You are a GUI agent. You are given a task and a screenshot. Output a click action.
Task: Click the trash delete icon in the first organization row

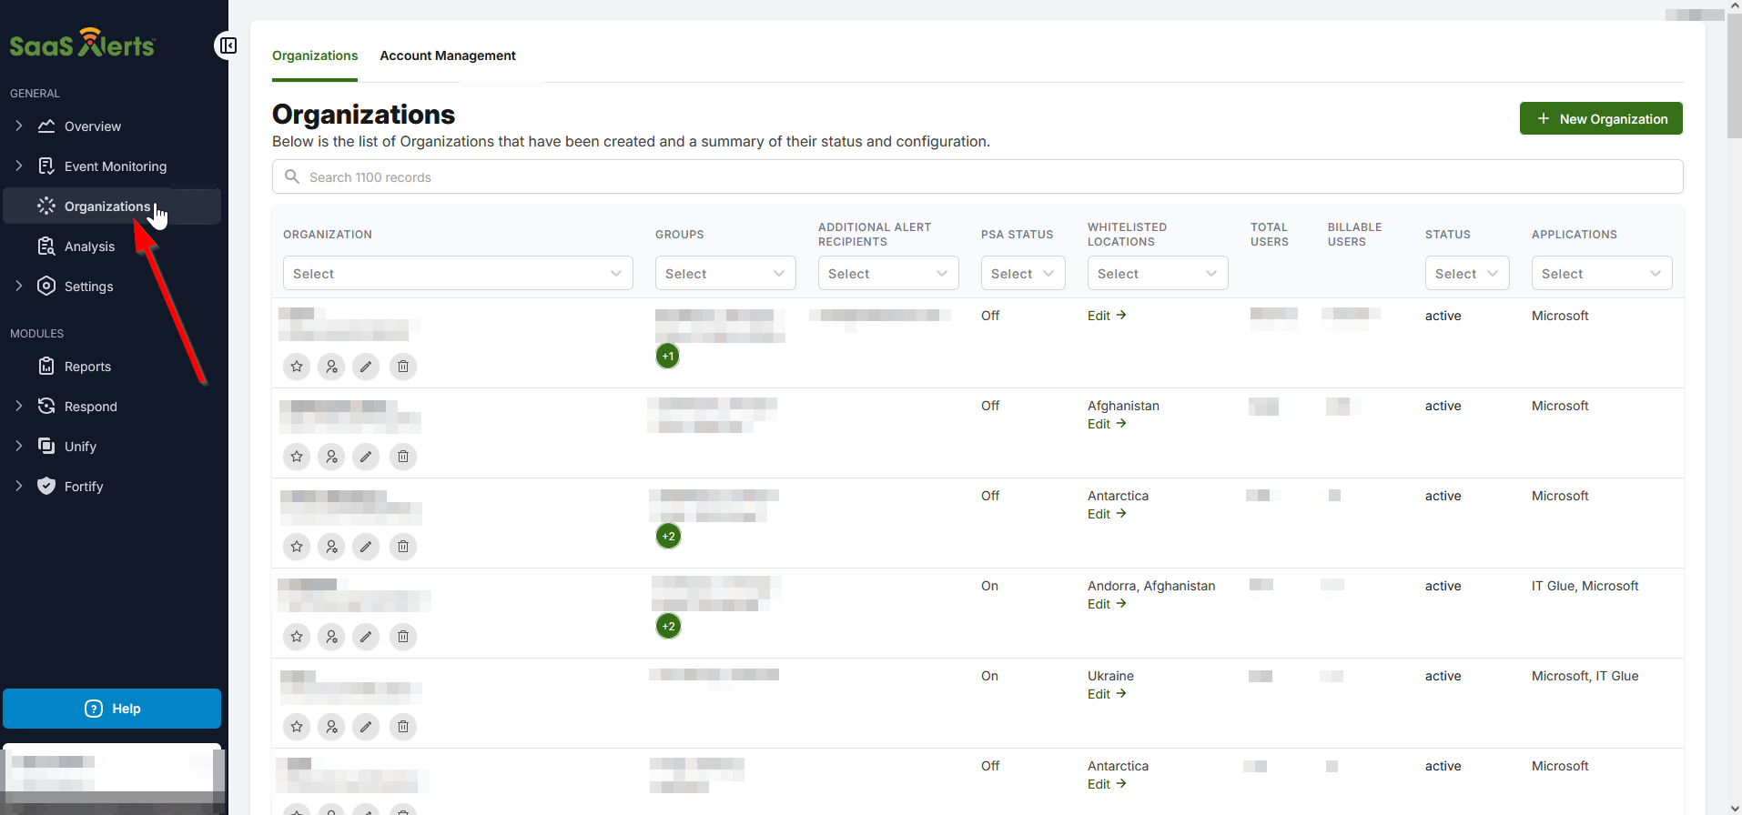pyautogui.click(x=403, y=367)
